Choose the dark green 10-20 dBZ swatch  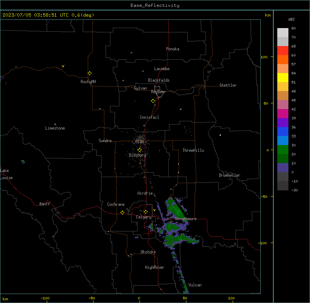click(x=283, y=159)
